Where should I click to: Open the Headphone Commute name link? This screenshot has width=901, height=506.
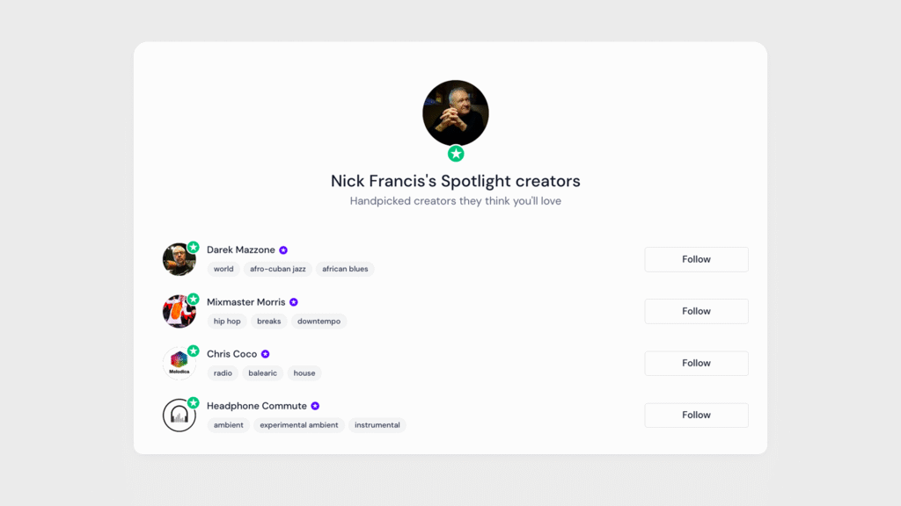256,406
